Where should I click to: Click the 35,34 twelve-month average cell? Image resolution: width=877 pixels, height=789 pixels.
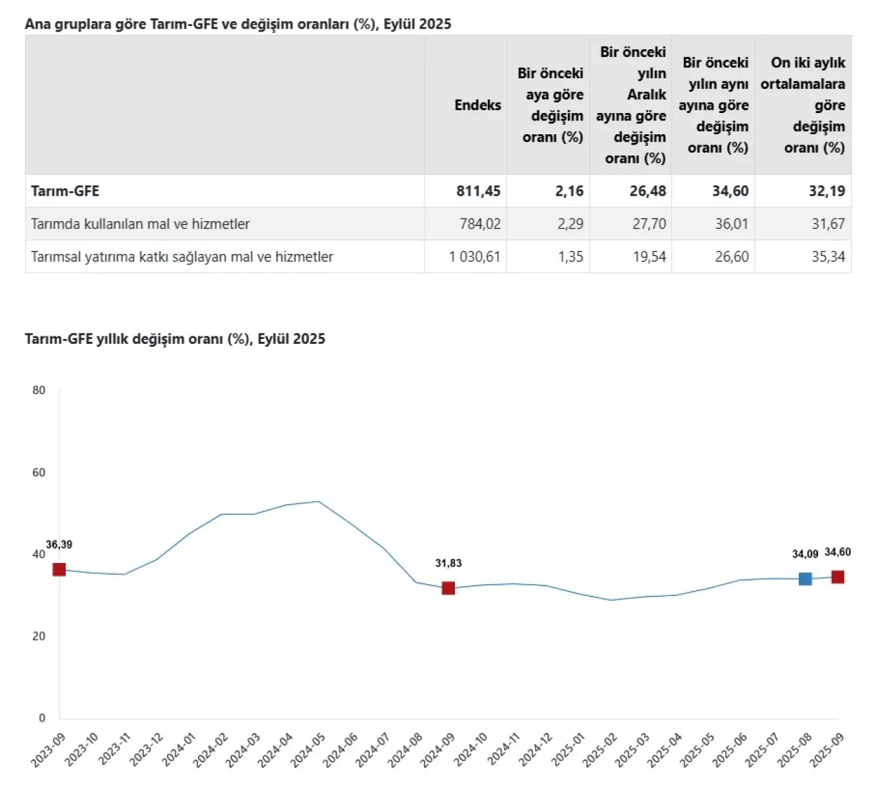coord(828,257)
